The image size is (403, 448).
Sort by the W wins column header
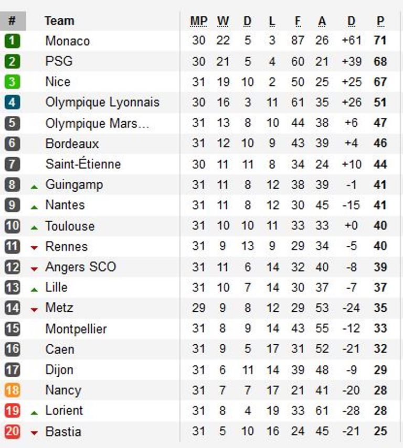pos(223,21)
